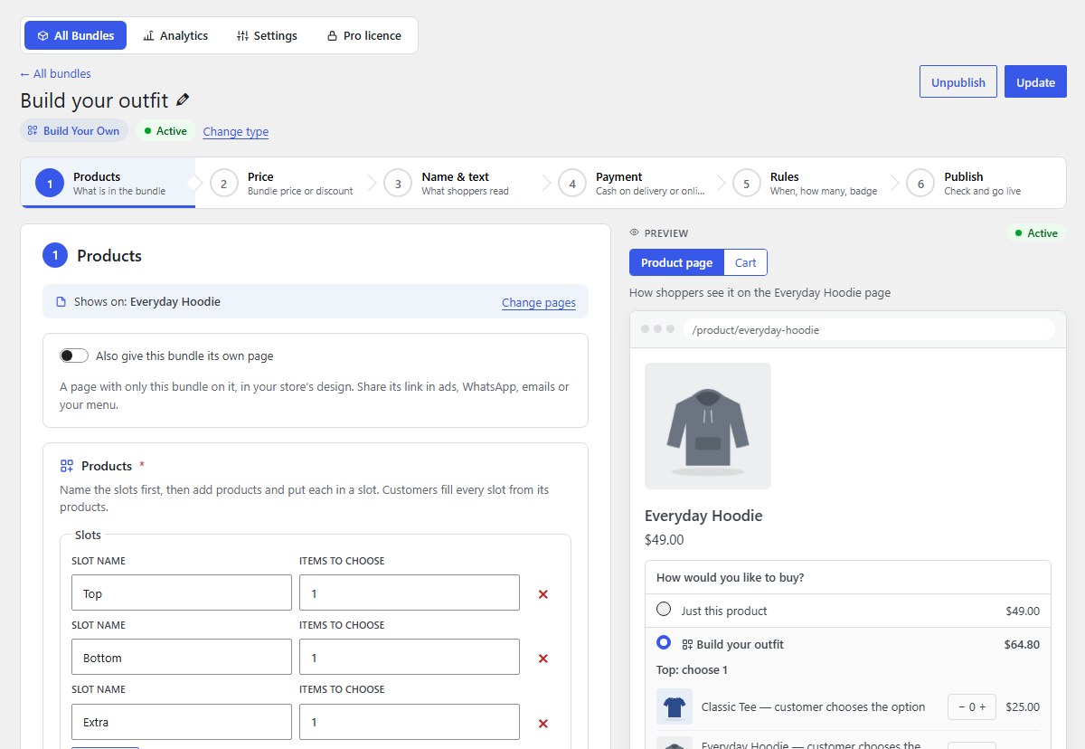Go to step 4 Payment

click(x=631, y=183)
